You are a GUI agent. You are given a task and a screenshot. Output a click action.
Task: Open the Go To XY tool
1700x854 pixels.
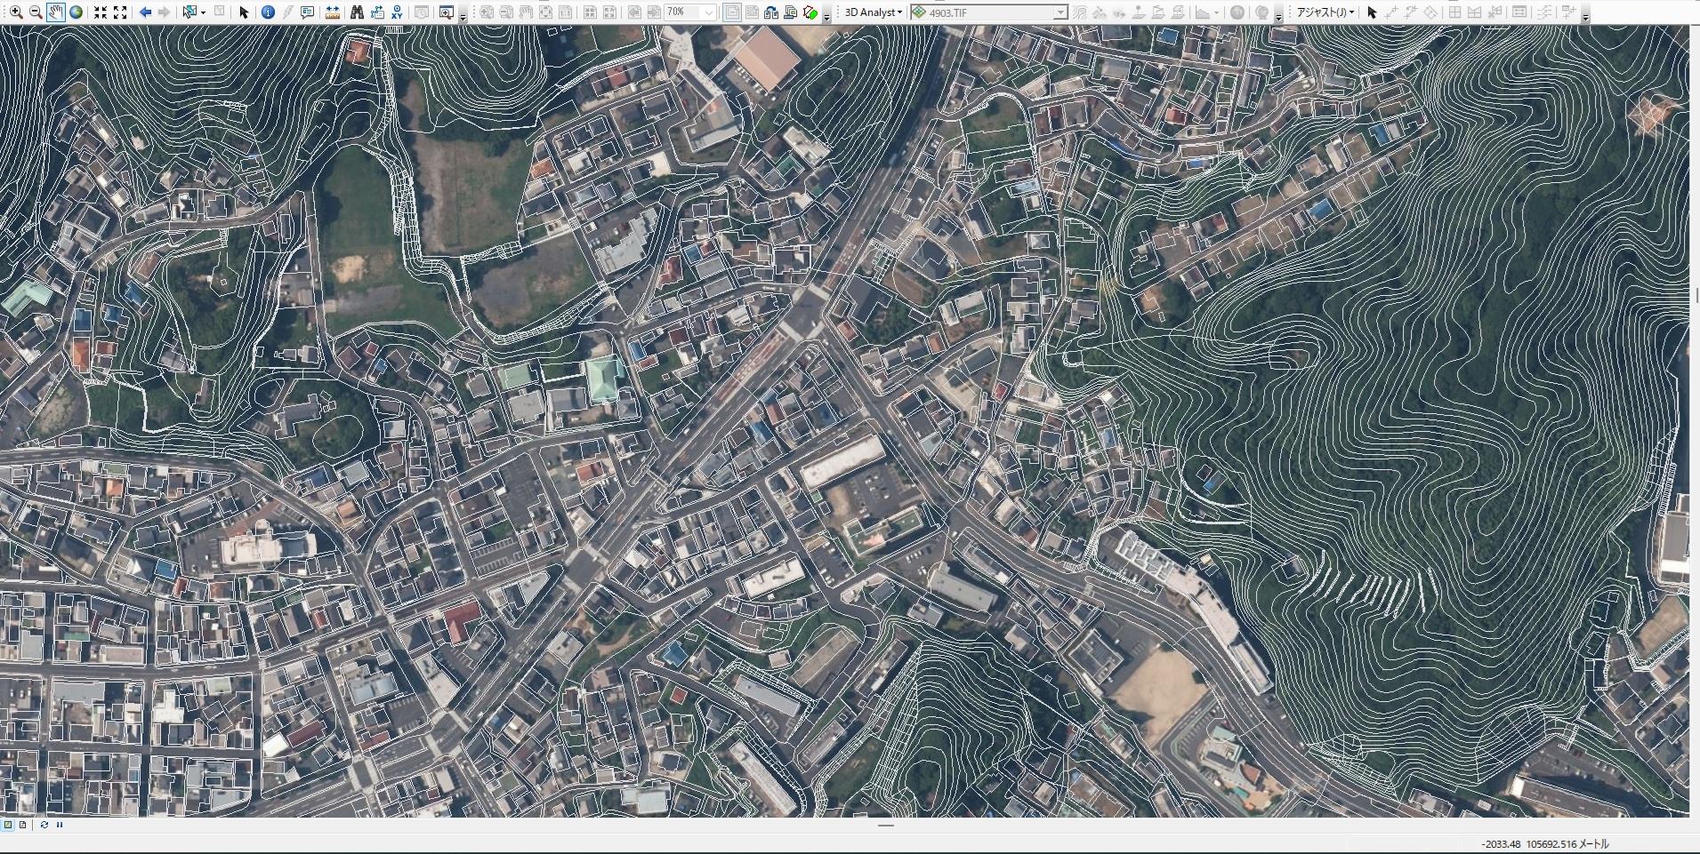[x=396, y=12]
